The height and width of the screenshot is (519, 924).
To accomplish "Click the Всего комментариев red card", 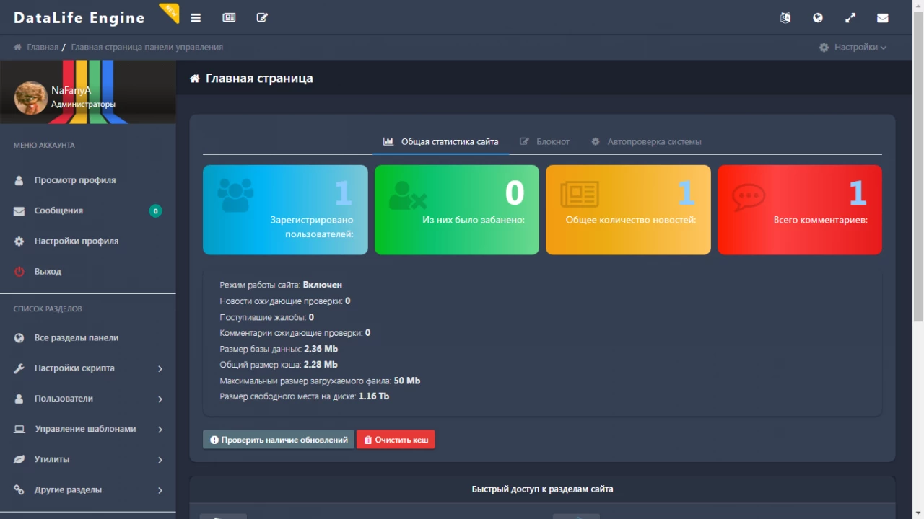I will [x=800, y=210].
